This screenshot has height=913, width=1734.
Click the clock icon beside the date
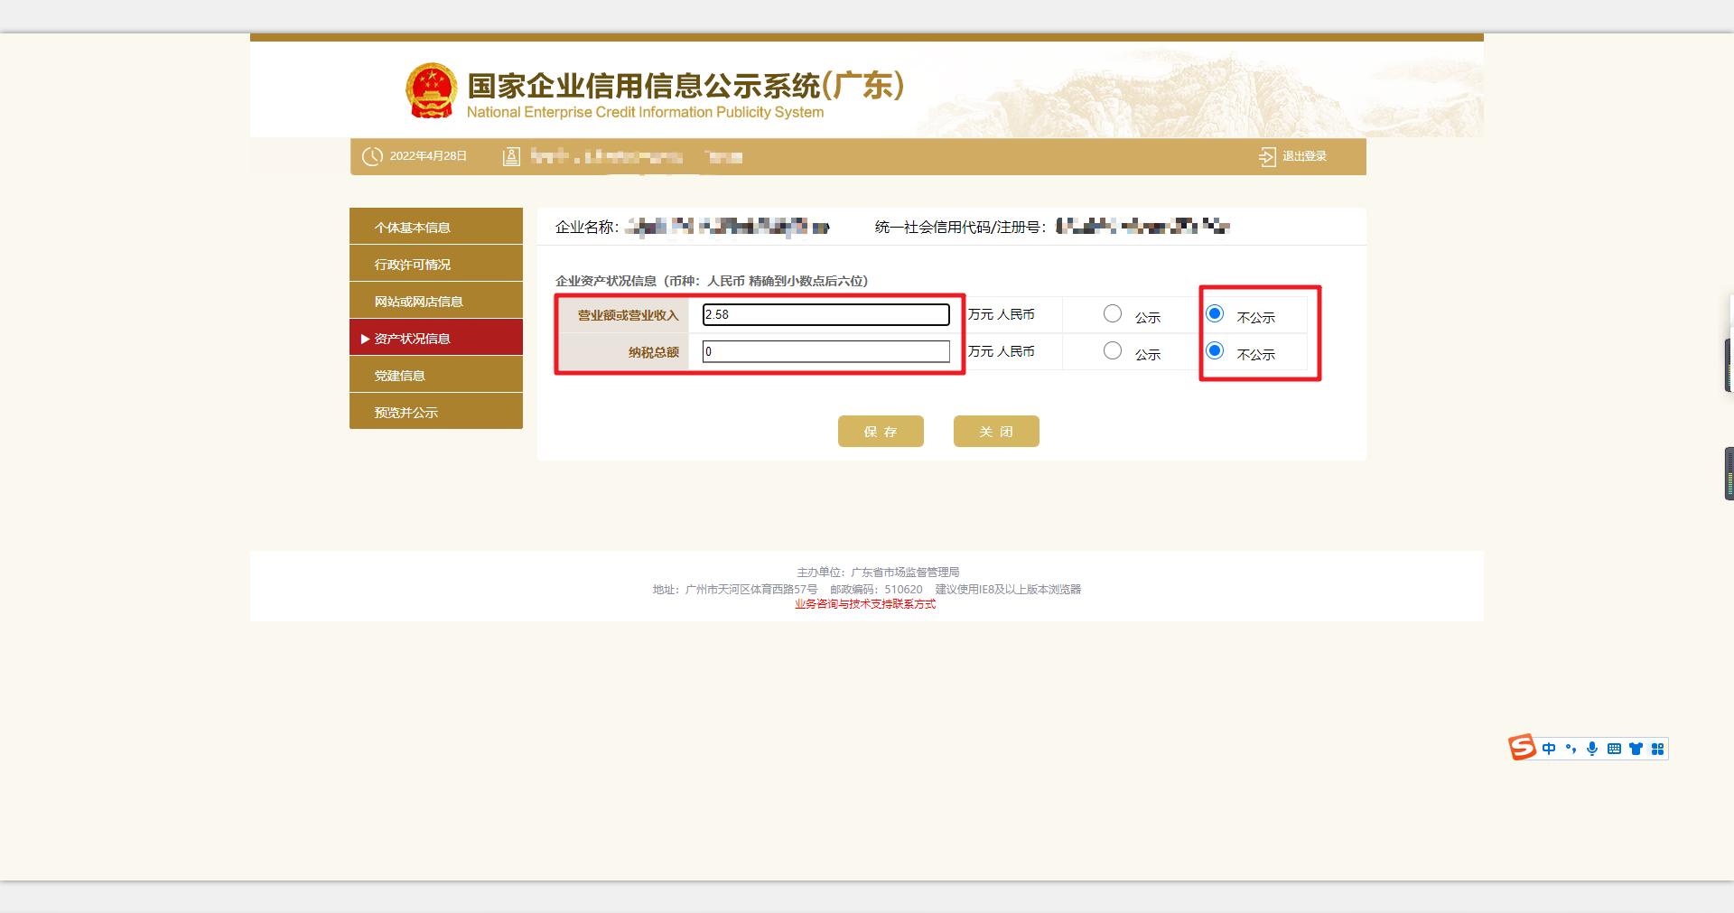(371, 155)
